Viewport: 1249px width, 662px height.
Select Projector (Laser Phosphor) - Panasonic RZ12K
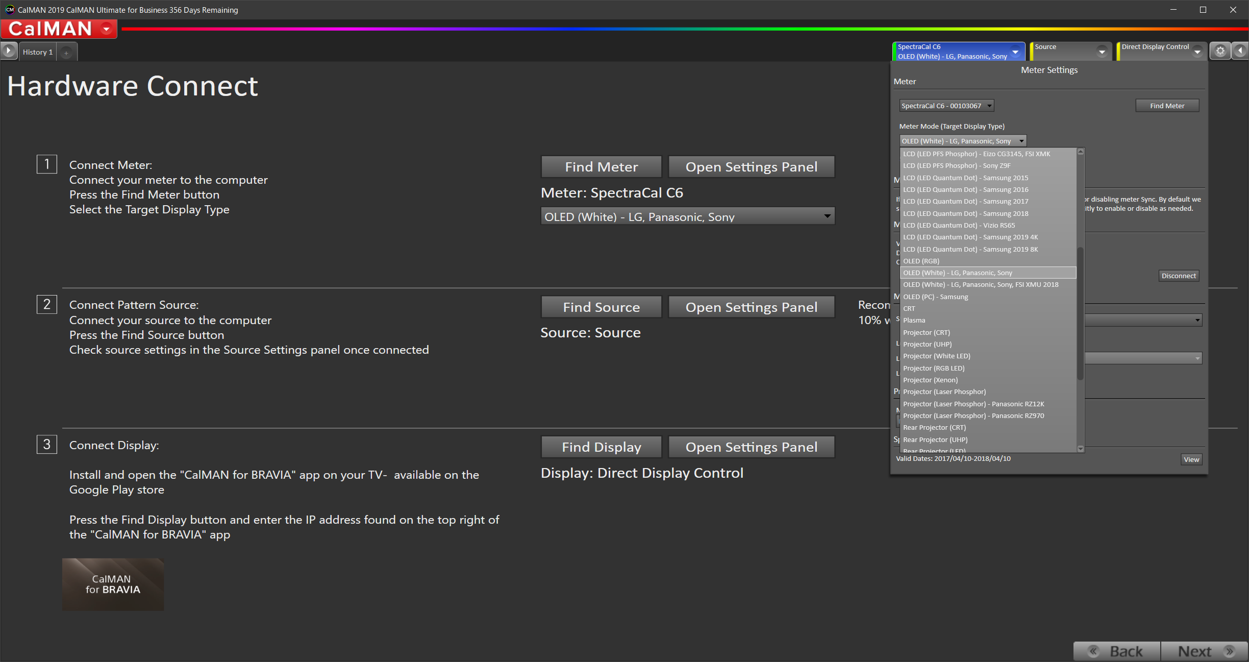[988, 404]
